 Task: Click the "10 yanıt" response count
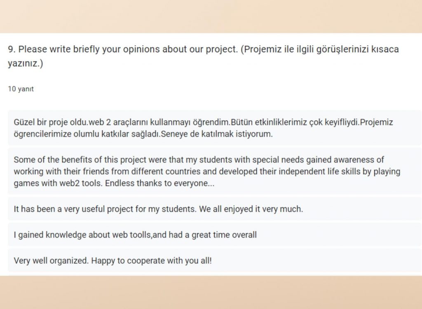21,89
